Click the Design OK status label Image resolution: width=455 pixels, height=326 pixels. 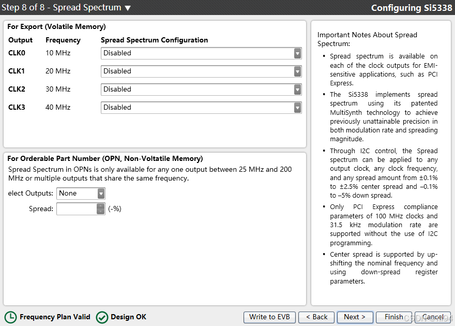[129, 317]
